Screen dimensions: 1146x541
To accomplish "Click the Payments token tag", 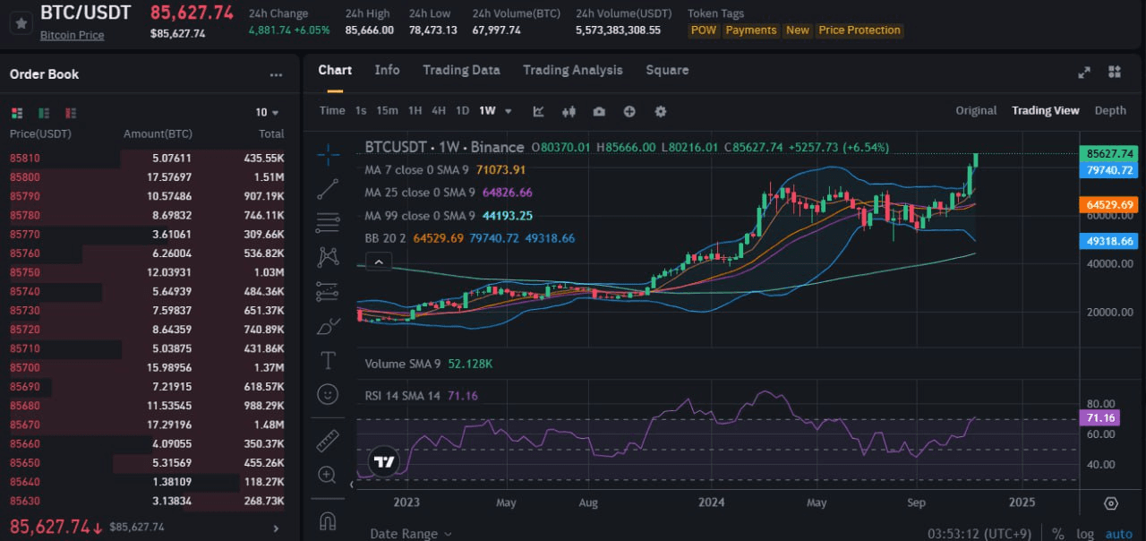I will tap(751, 30).
